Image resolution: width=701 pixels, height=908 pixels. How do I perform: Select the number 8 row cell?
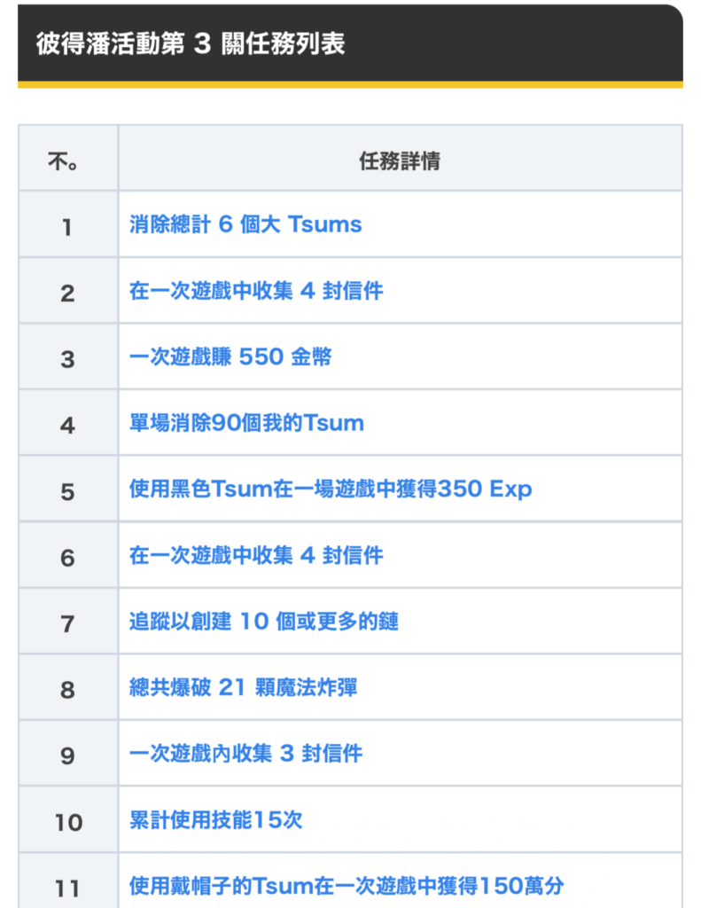point(68,689)
